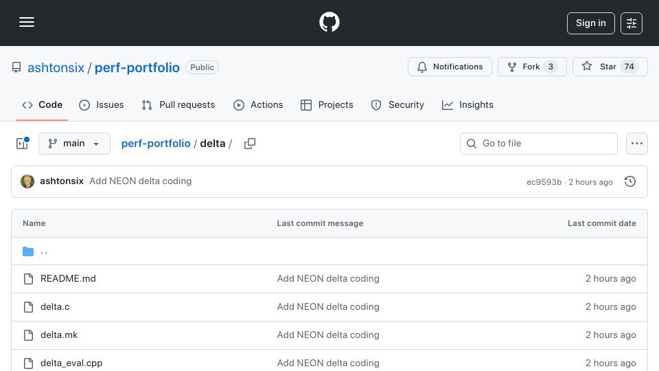Open the delta.mk file

(59, 335)
